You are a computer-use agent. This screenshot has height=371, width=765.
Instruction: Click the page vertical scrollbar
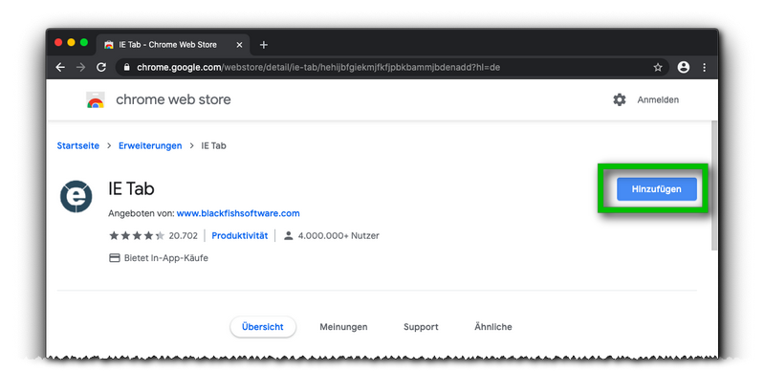pyautogui.click(x=713, y=185)
